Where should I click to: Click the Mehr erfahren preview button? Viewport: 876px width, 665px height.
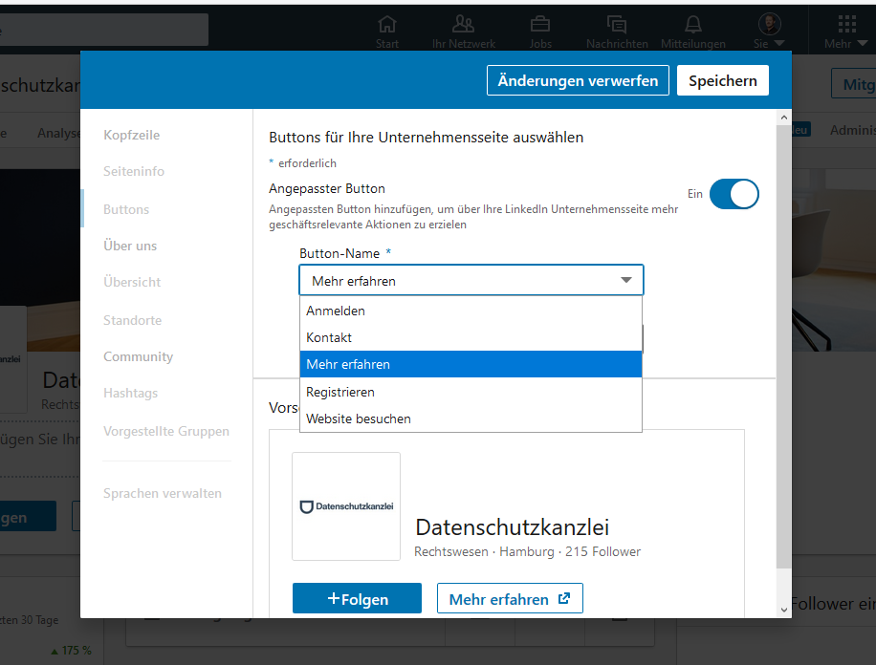(510, 598)
